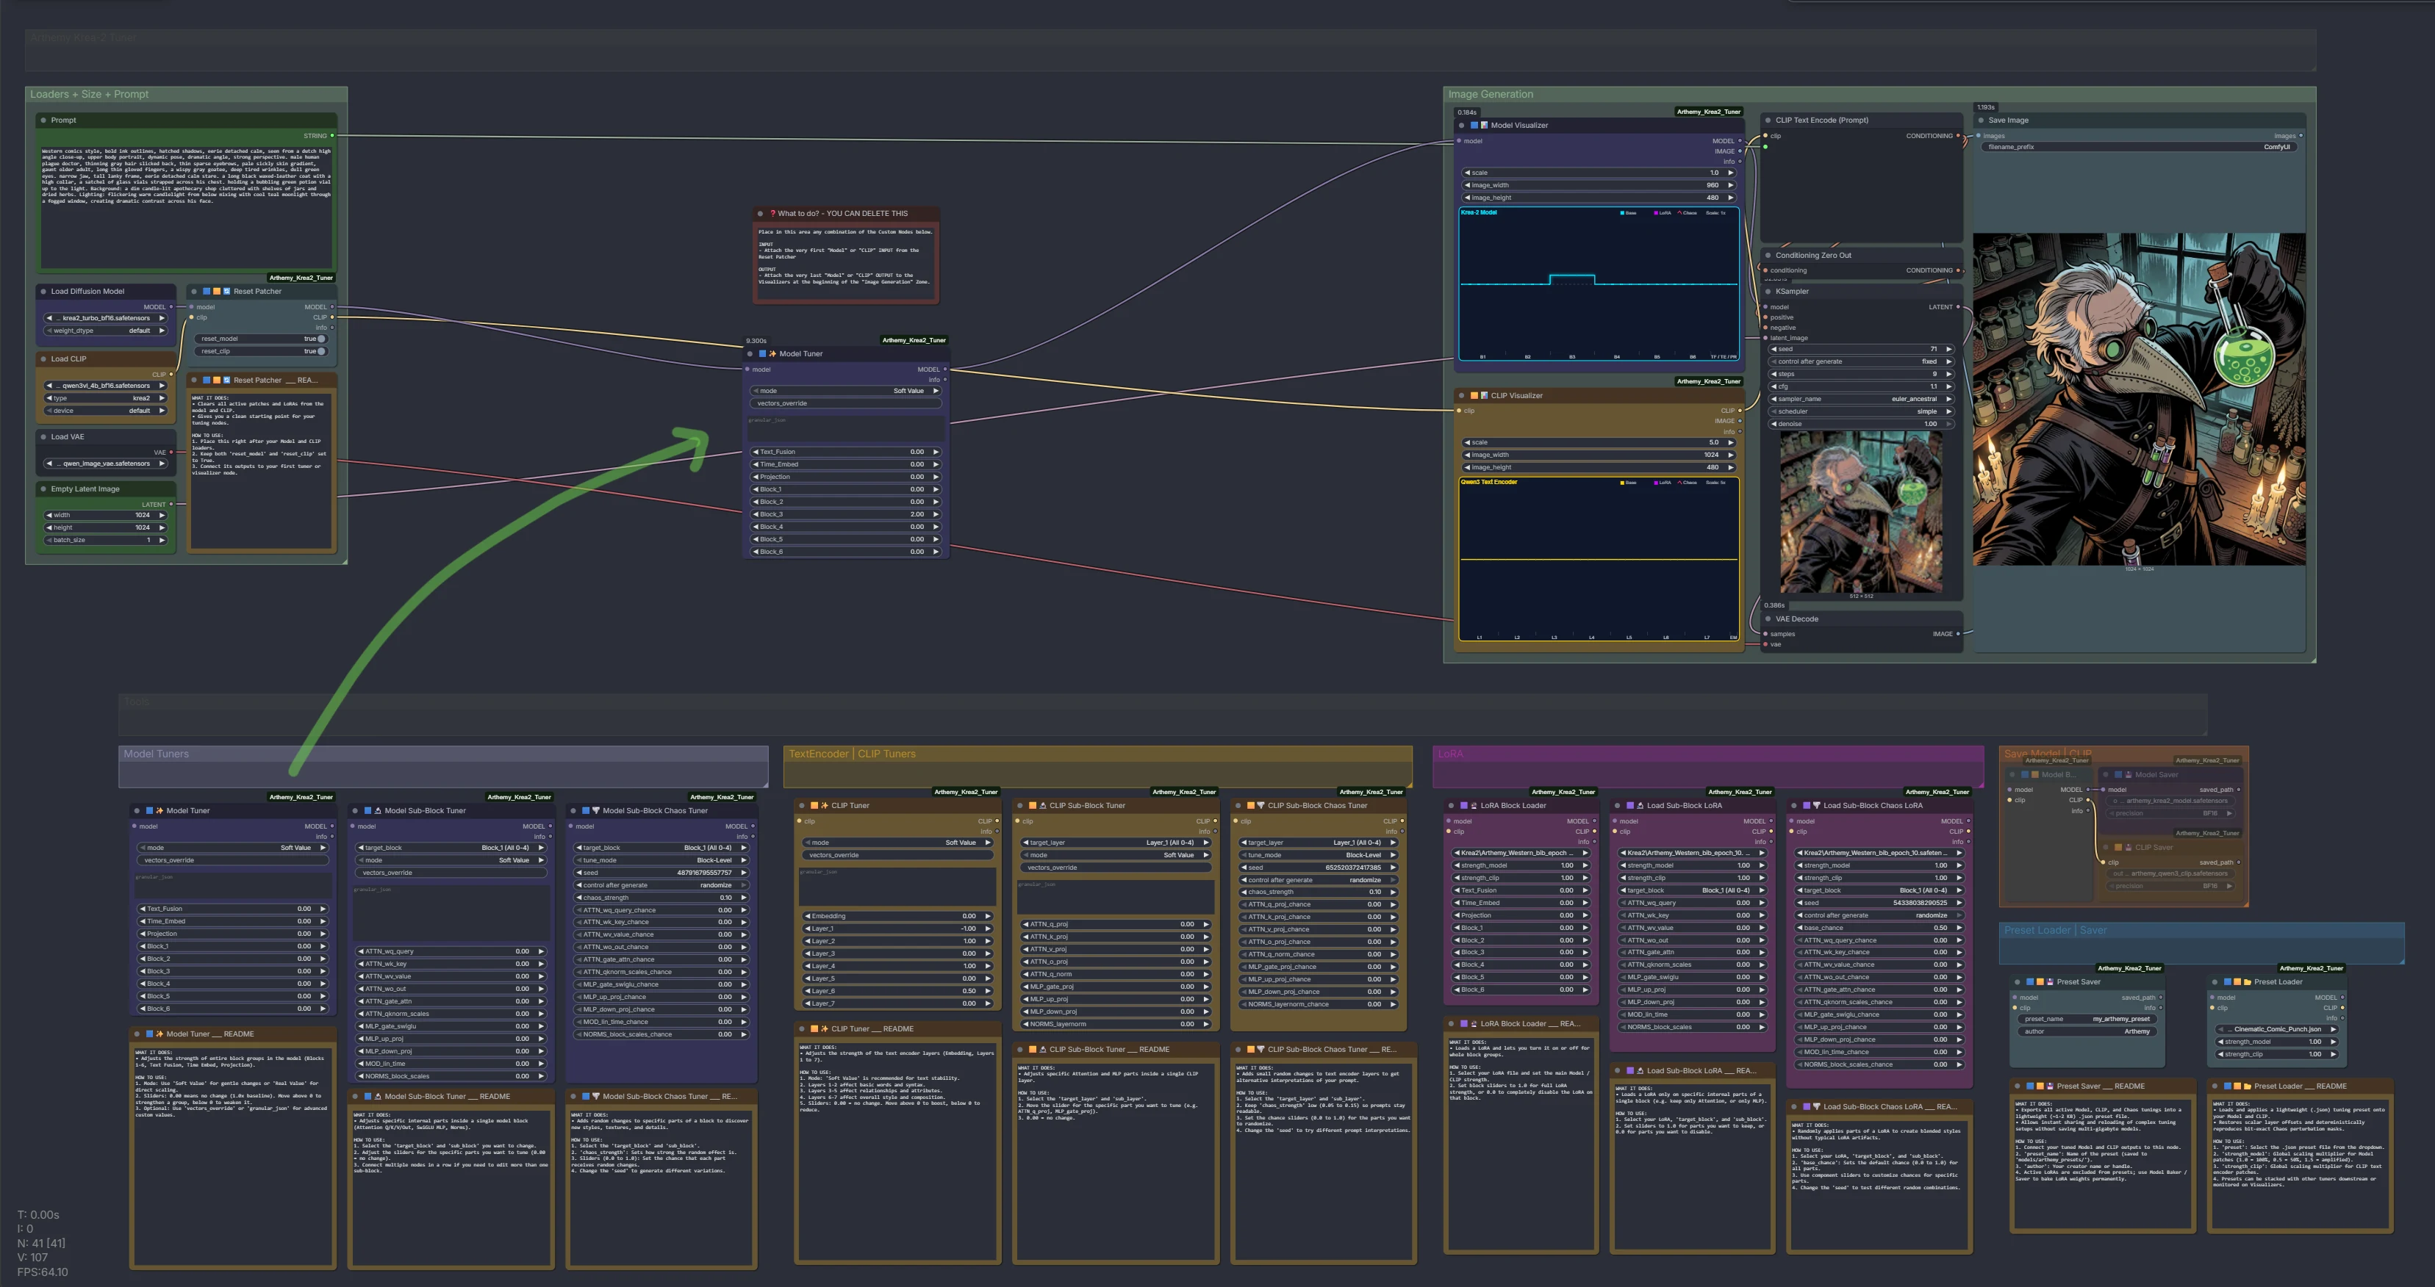The width and height of the screenshot is (2435, 1287).
Task: Collapse the KSampler node dot
Action: coord(1768,291)
